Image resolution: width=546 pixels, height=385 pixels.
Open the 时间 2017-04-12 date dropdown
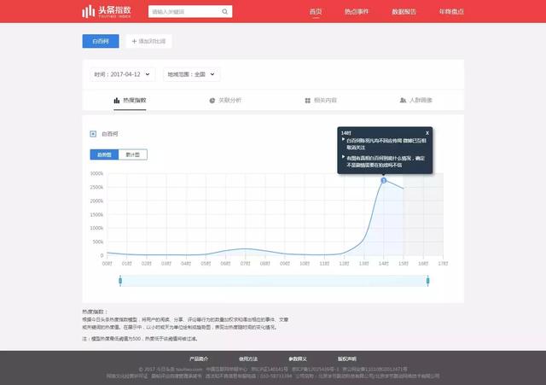tap(122, 74)
